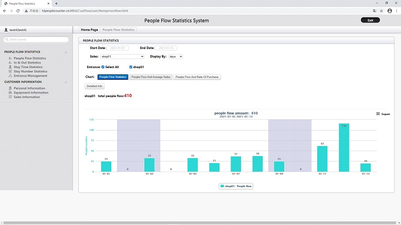Collapse the People Flow Statistics sidebar section
The width and height of the screenshot is (401, 225).
[x=66, y=52]
